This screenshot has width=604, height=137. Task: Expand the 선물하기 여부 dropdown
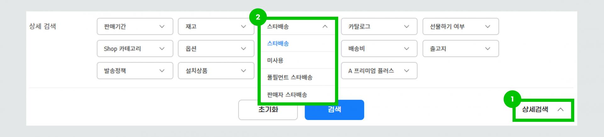[460, 26]
